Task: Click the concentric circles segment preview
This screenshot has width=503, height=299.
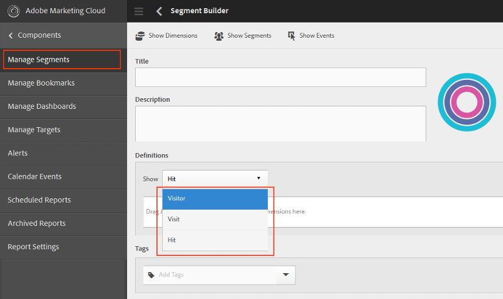Action: (467, 102)
